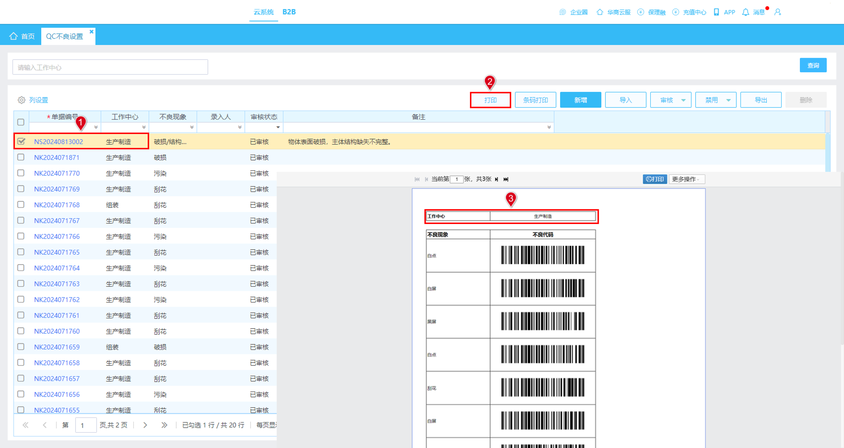Go to first print preview page
This screenshot has height=448, width=844.
(417, 179)
